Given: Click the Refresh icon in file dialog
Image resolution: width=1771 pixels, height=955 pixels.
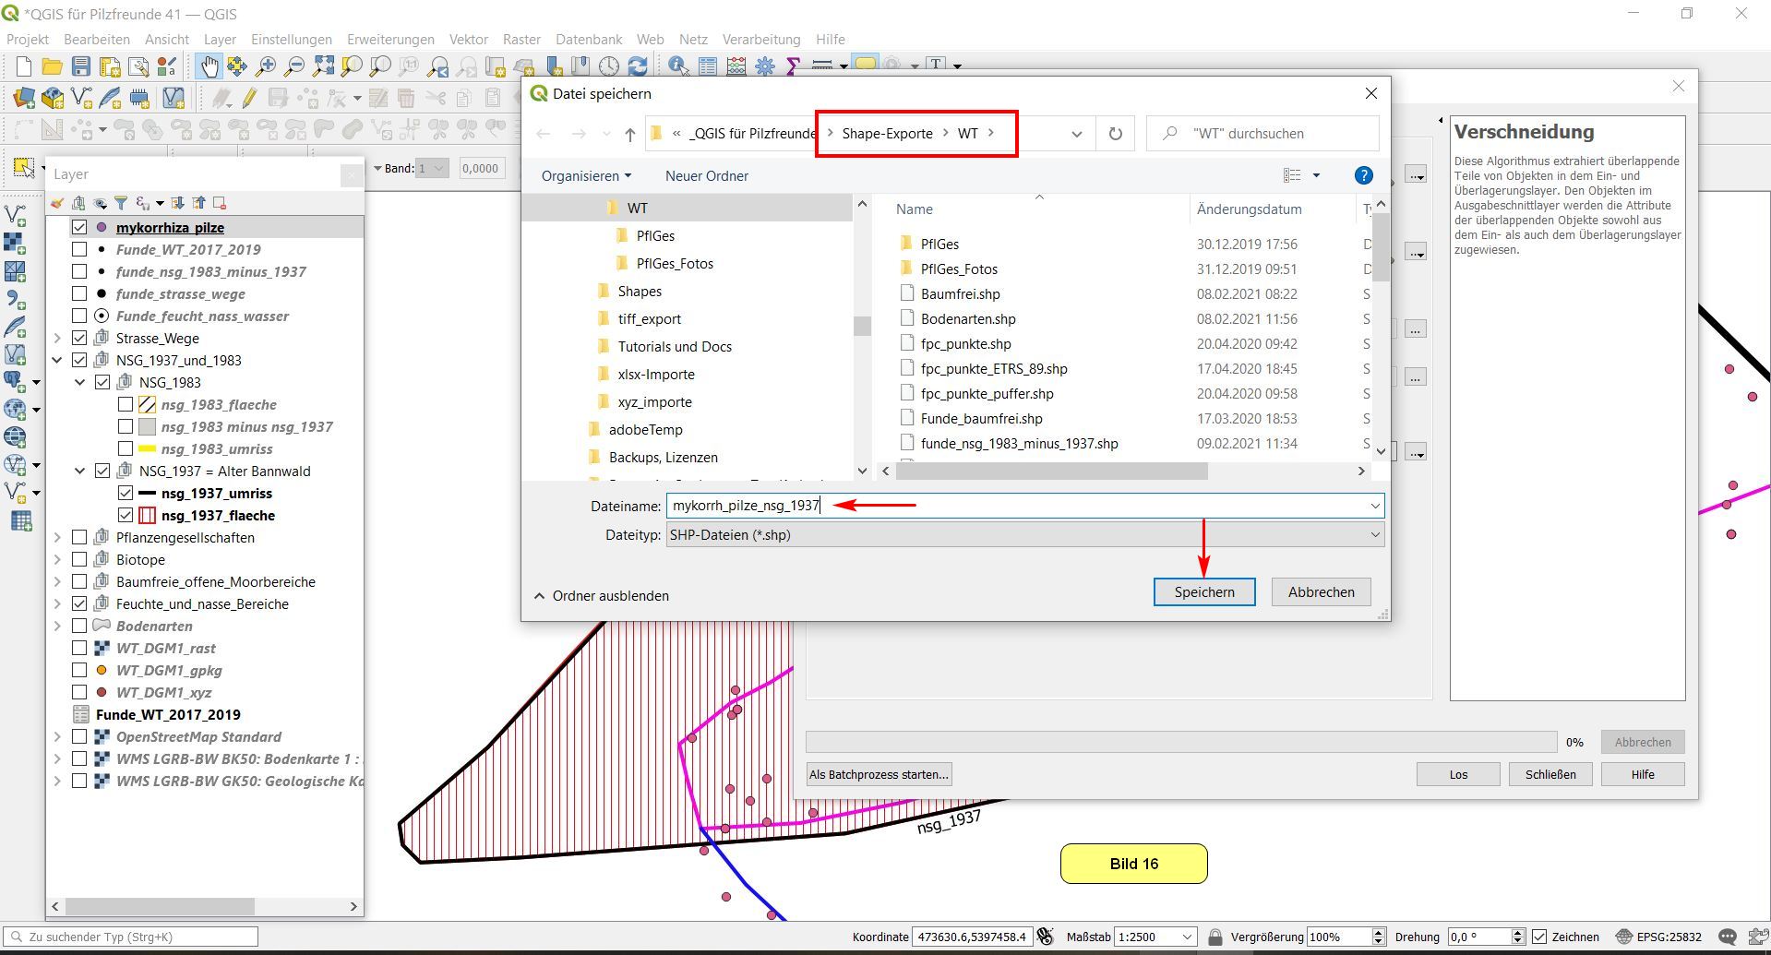Looking at the screenshot, I should [1115, 134].
